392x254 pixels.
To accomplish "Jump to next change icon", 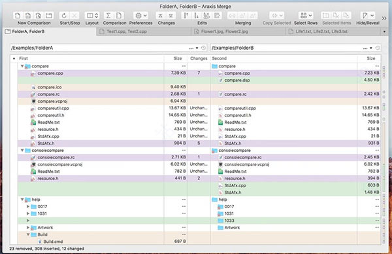I will coord(171,16).
